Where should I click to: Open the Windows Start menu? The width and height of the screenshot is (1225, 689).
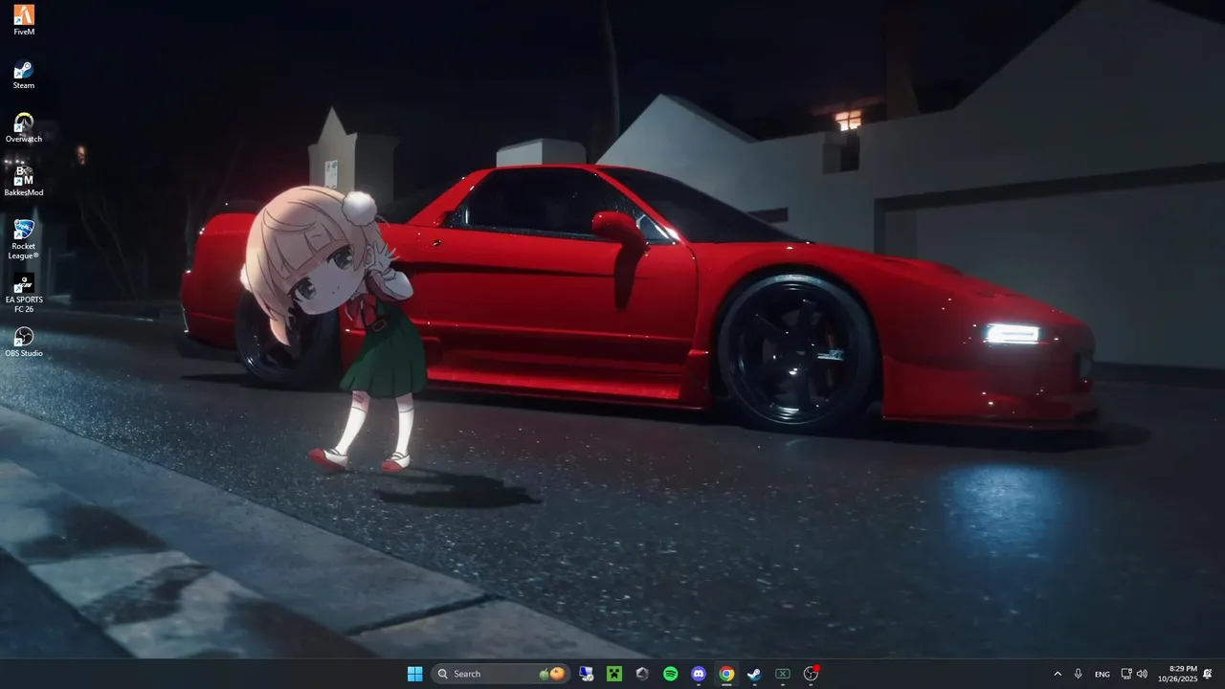[414, 674]
